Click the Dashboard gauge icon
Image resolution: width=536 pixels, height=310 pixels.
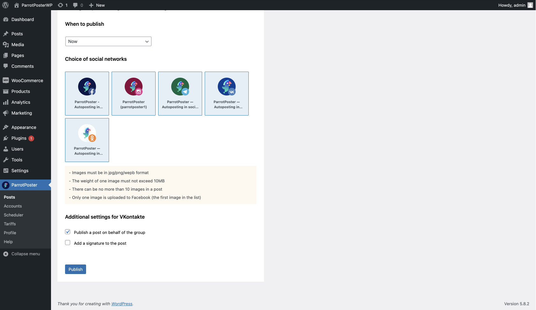6,19
